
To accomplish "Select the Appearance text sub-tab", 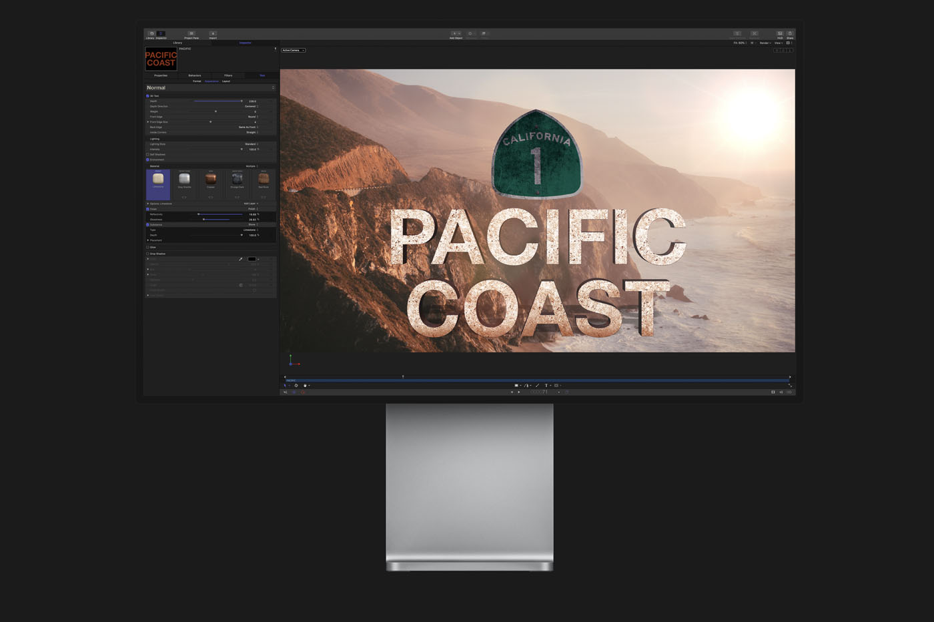I will (211, 81).
